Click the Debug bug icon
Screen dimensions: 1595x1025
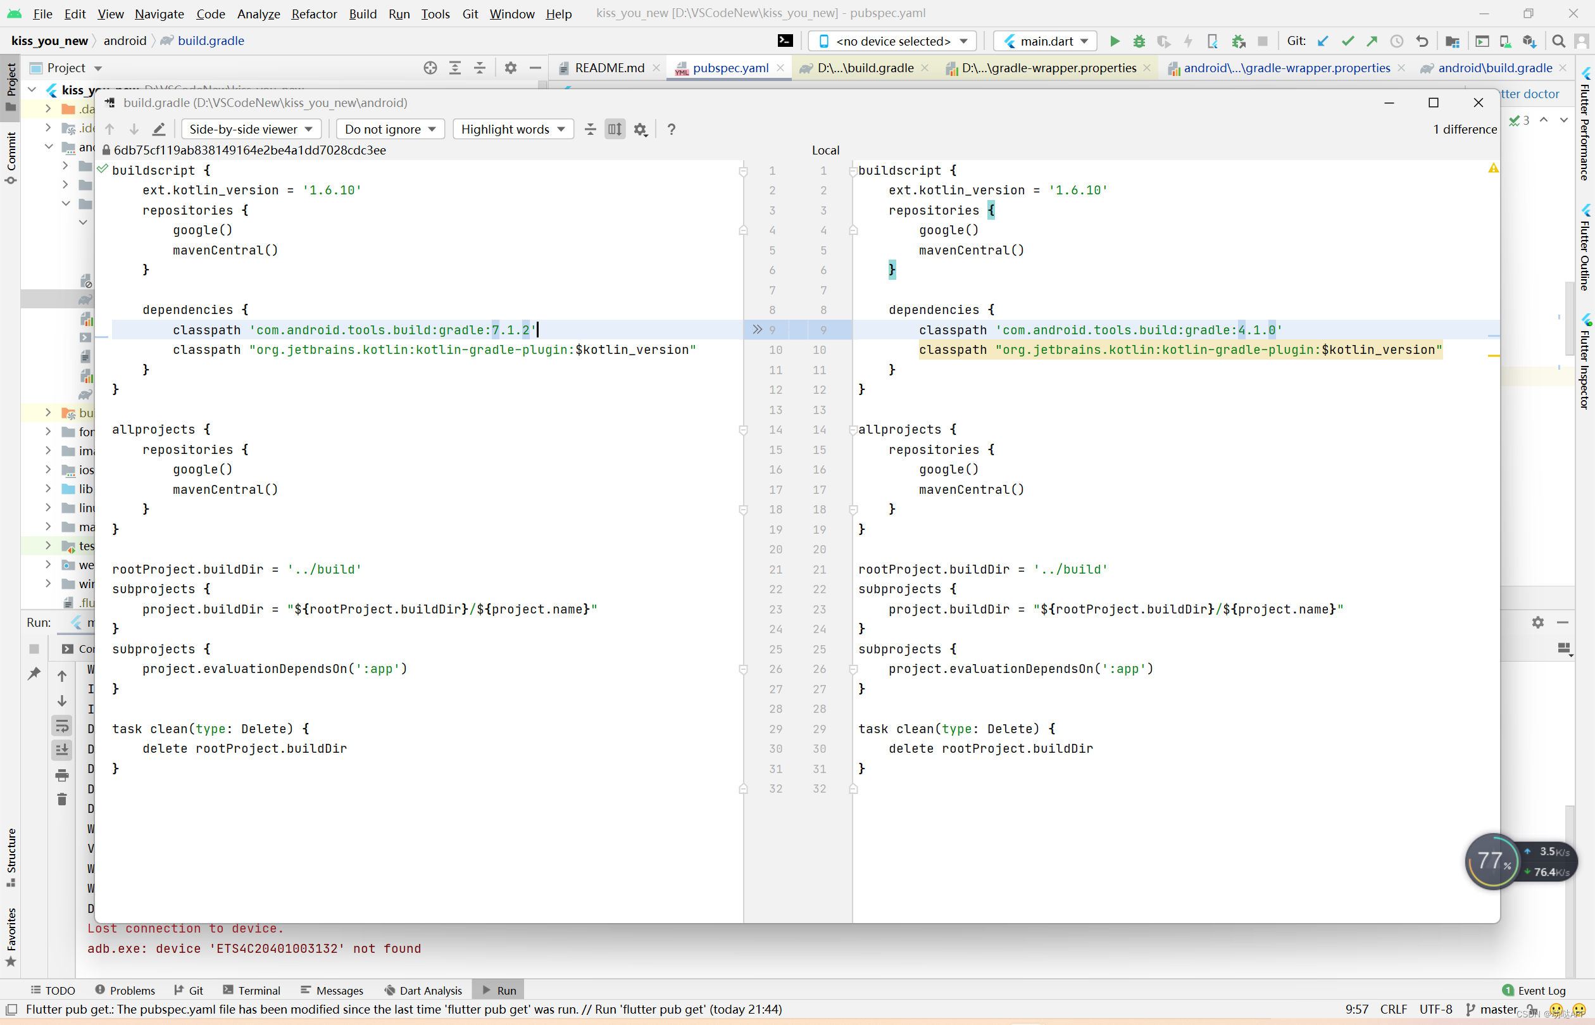pos(1139,41)
